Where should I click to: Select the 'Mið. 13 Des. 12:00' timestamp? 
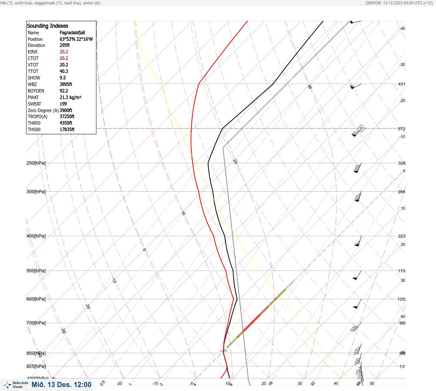point(61,384)
